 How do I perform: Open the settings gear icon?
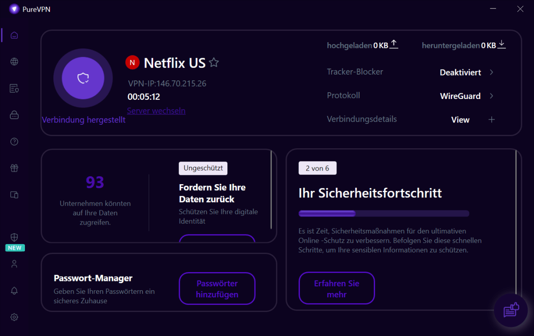[x=14, y=317]
